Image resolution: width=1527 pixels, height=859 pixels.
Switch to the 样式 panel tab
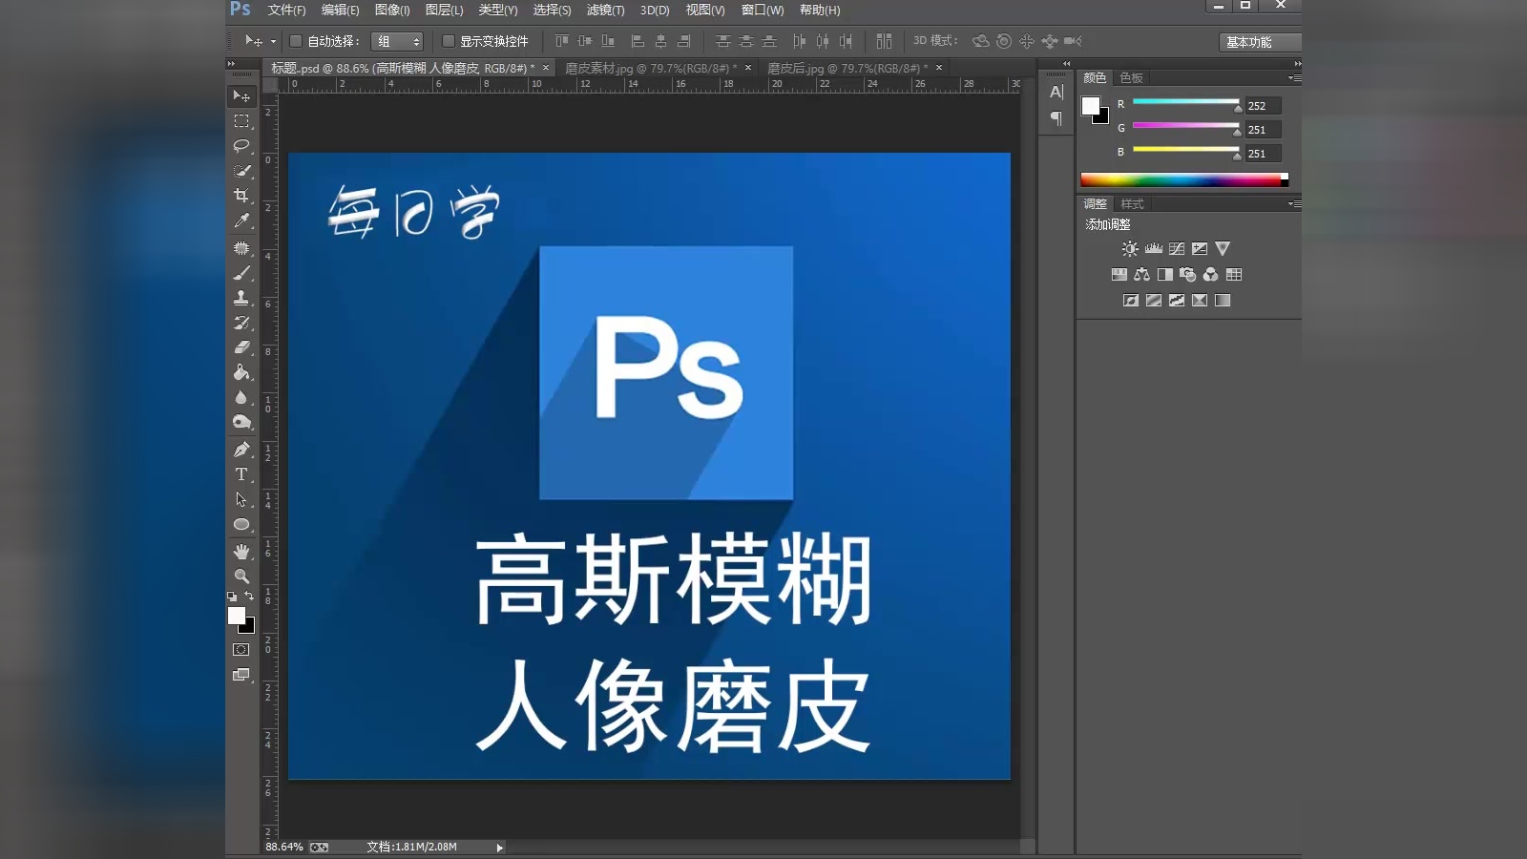pyautogui.click(x=1132, y=204)
